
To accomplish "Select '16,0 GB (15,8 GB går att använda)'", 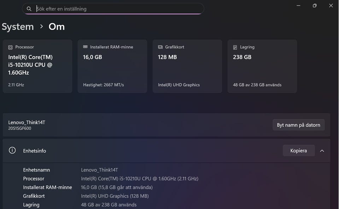I will click(117, 187).
